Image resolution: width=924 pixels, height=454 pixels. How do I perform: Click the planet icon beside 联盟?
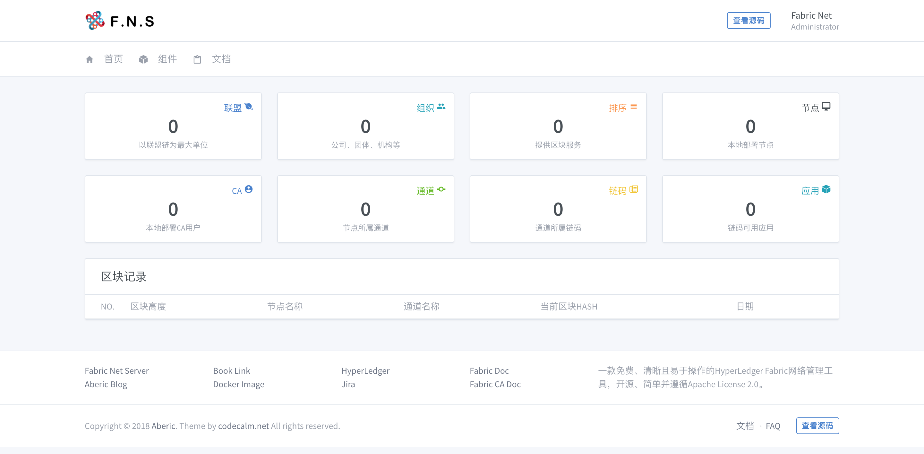click(x=249, y=107)
